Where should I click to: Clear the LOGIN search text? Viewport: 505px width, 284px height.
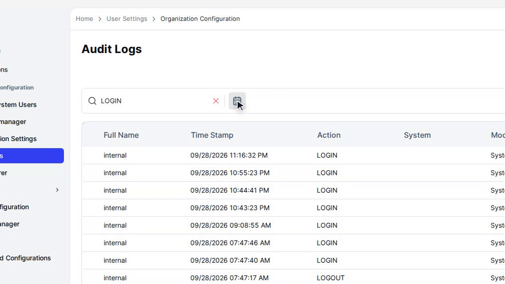(x=216, y=101)
